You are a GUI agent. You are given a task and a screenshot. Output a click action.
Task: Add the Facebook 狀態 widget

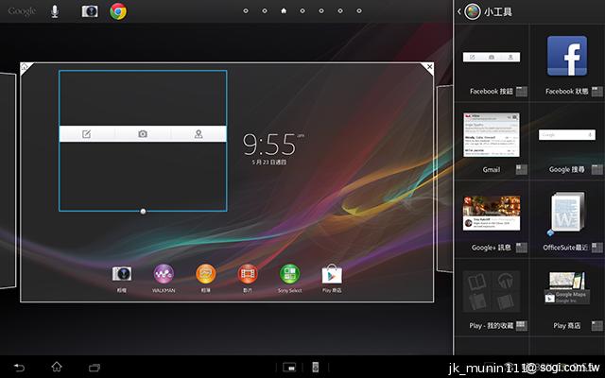tap(567, 56)
